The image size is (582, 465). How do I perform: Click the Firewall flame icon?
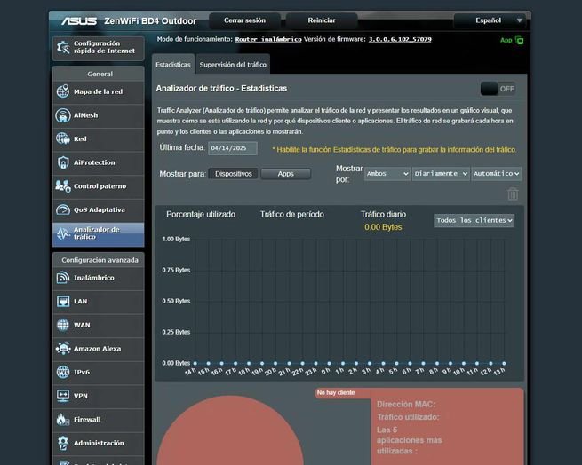pyautogui.click(x=63, y=419)
